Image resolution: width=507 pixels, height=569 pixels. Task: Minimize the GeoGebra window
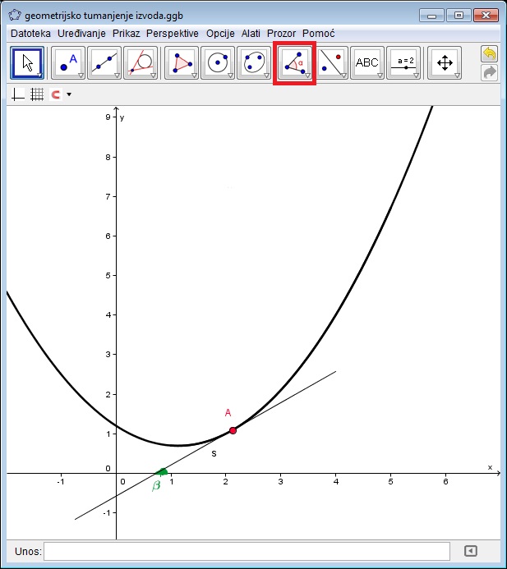point(431,16)
